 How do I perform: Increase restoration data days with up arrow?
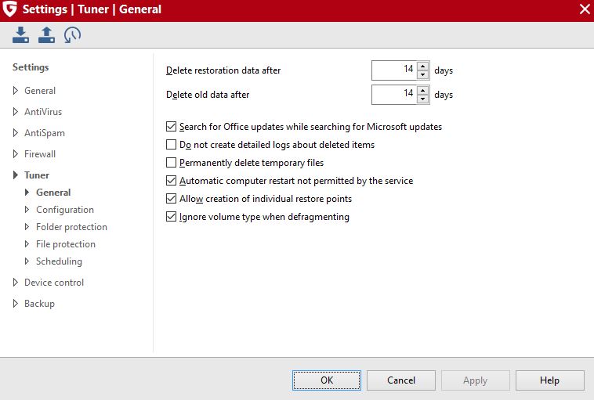(x=422, y=67)
